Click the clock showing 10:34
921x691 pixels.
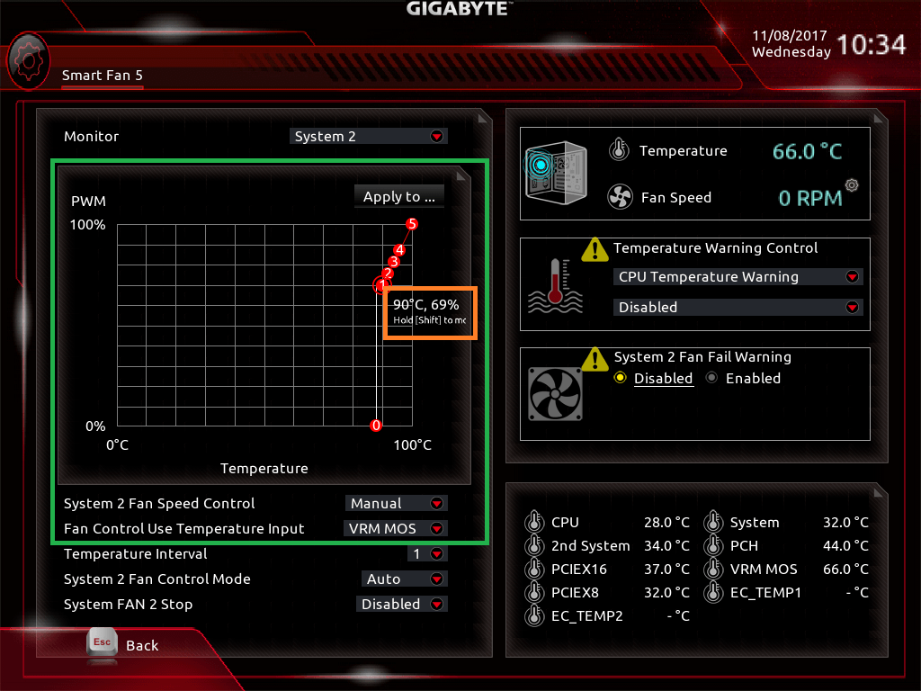click(872, 45)
